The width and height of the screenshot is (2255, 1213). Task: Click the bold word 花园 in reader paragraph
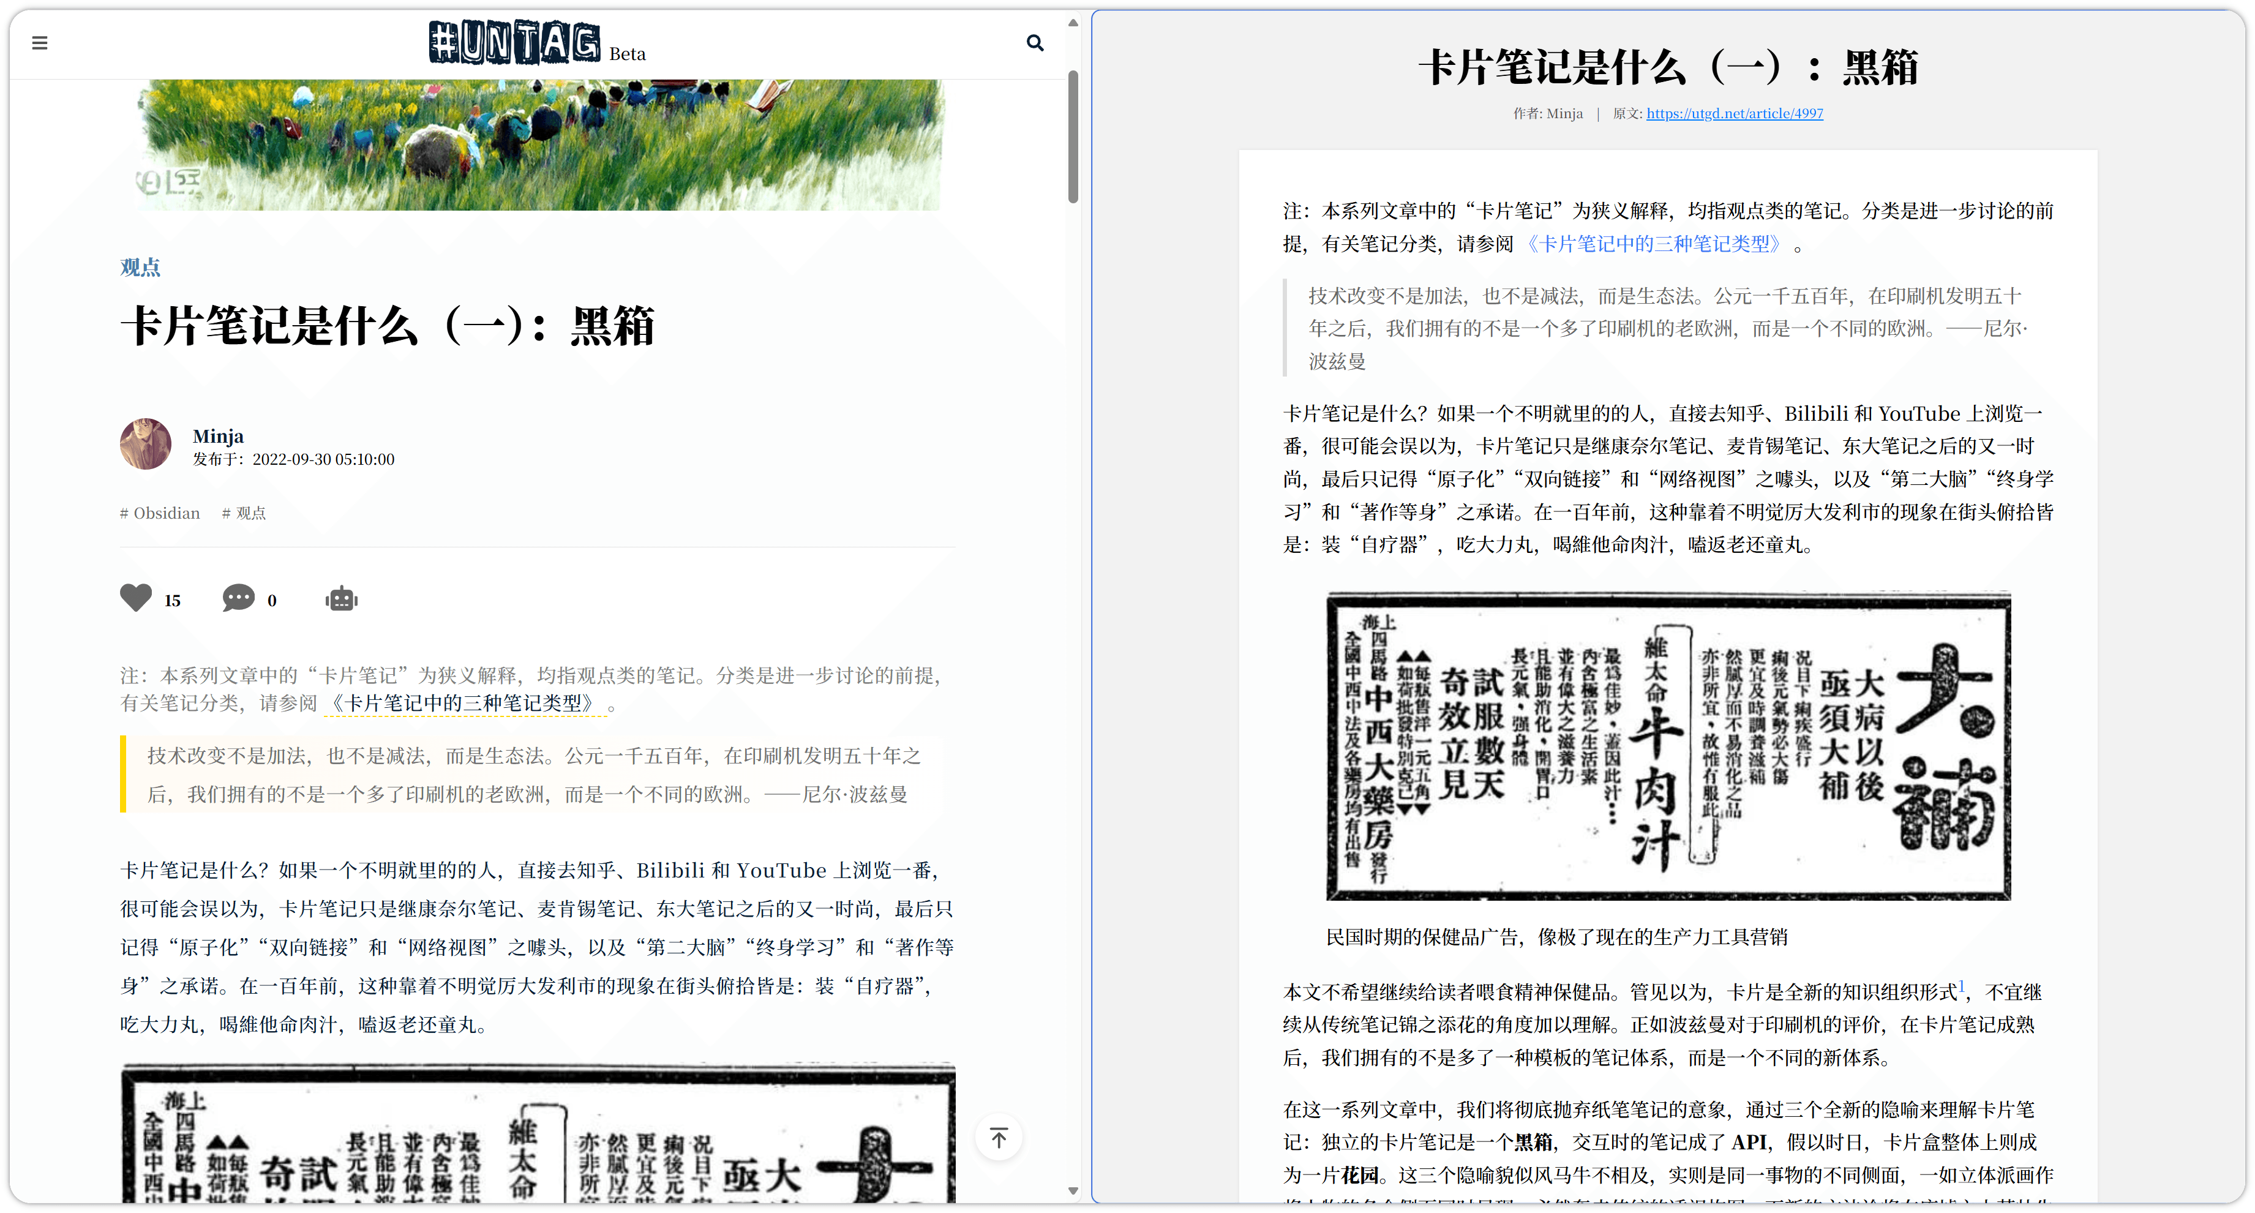coord(1359,1174)
